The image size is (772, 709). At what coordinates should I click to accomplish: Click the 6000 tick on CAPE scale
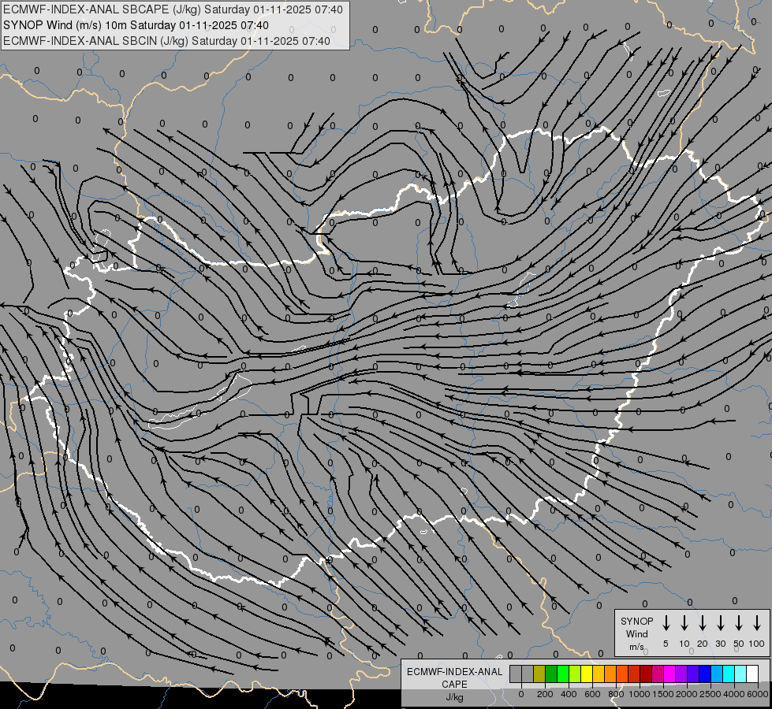click(x=757, y=694)
